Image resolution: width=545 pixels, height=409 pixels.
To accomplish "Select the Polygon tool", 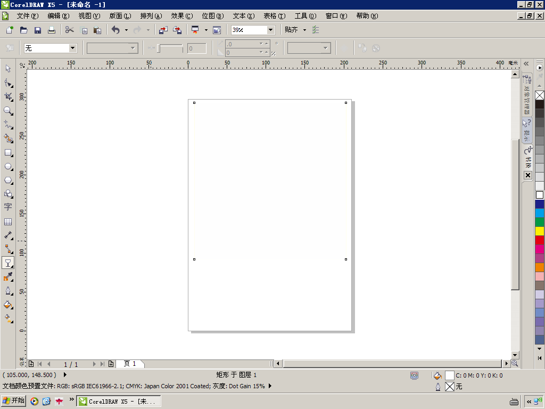I will coord(8,181).
